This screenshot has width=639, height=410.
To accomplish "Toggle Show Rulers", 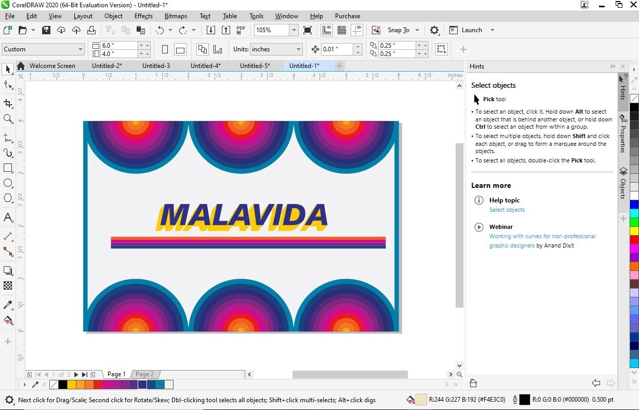I will 327,30.
